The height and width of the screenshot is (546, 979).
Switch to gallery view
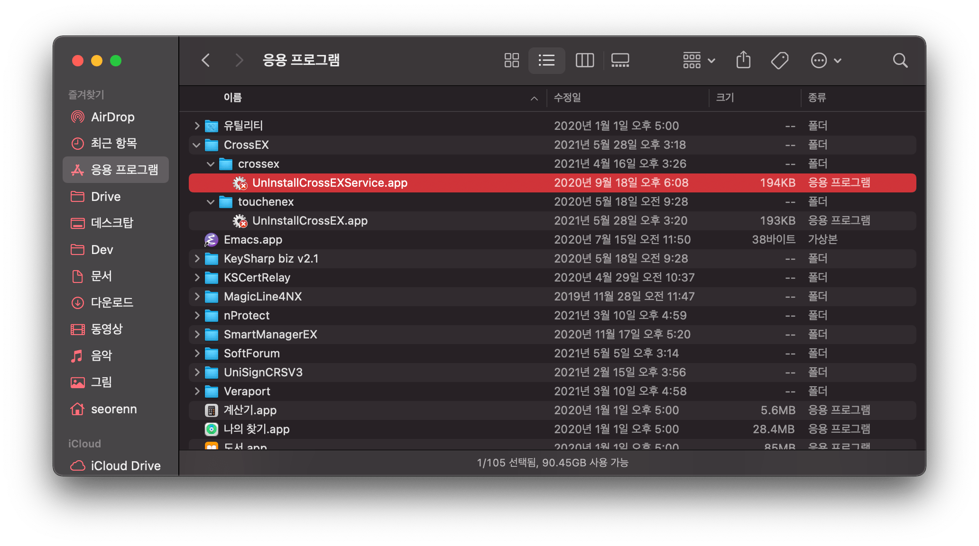(x=620, y=60)
